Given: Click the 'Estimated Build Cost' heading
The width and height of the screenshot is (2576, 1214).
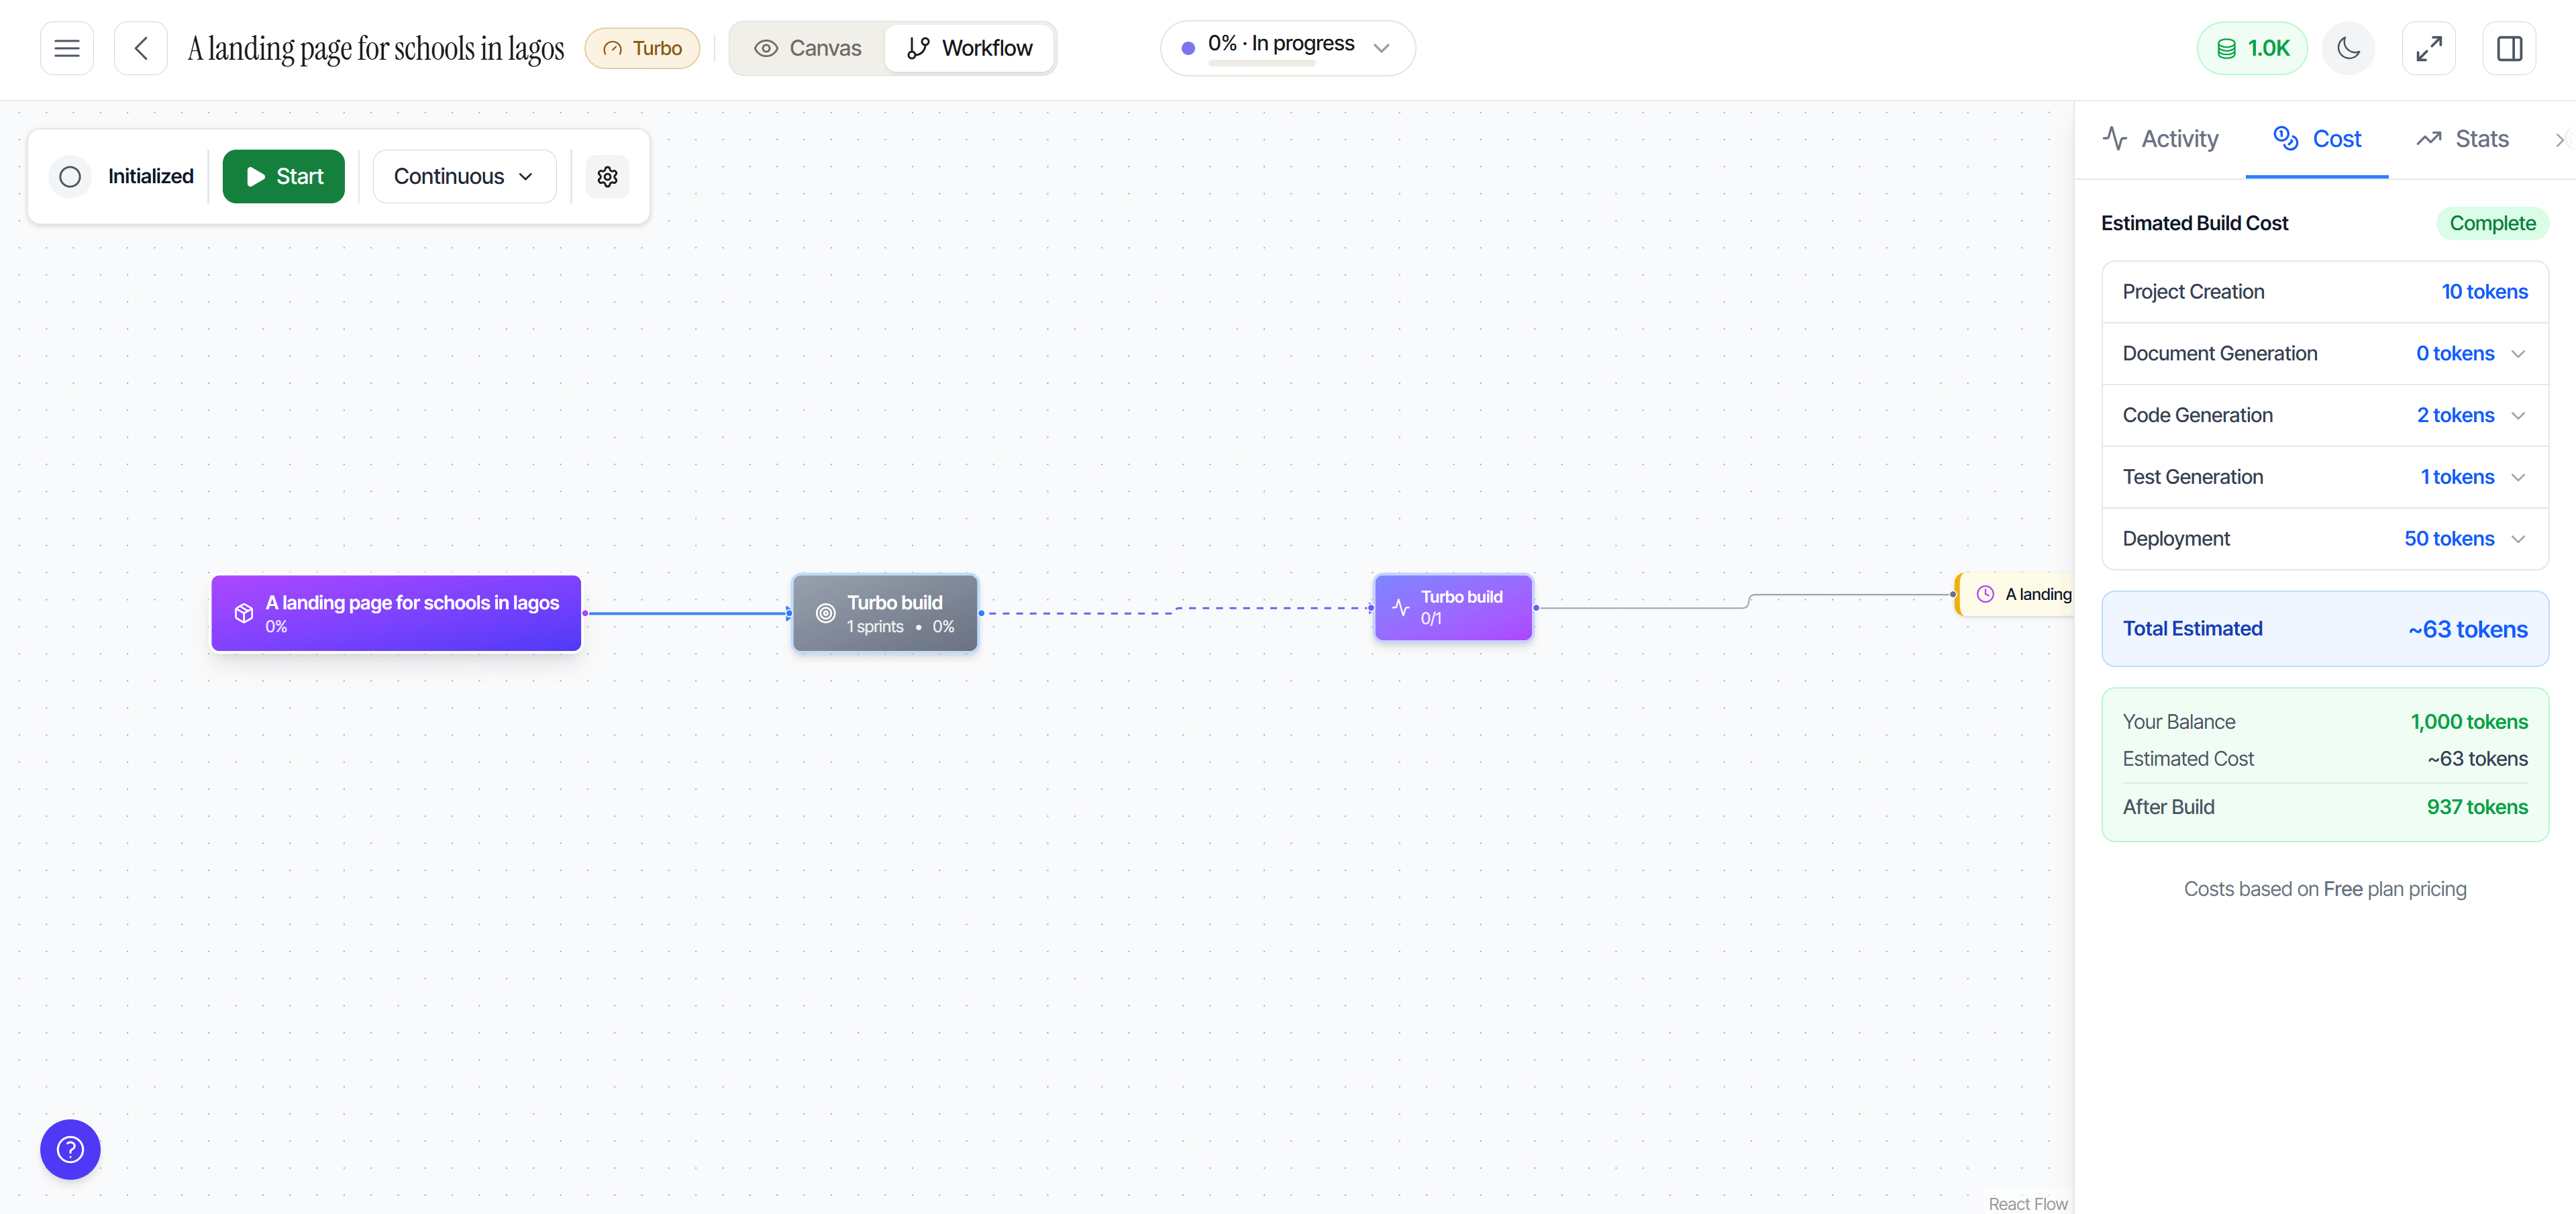Looking at the screenshot, I should (2194, 223).
